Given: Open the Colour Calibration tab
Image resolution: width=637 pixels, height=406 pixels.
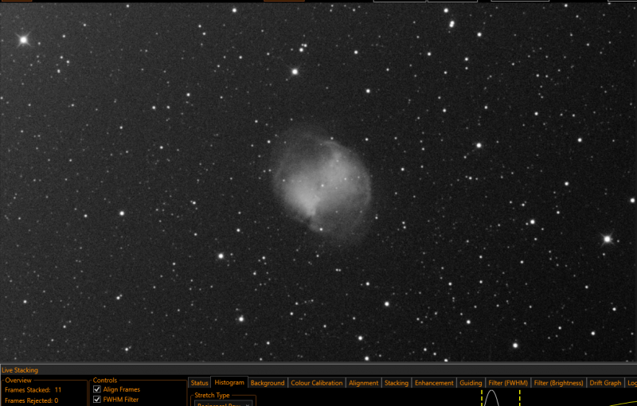Looking at the screenshot, I should (x=316, y=383).
